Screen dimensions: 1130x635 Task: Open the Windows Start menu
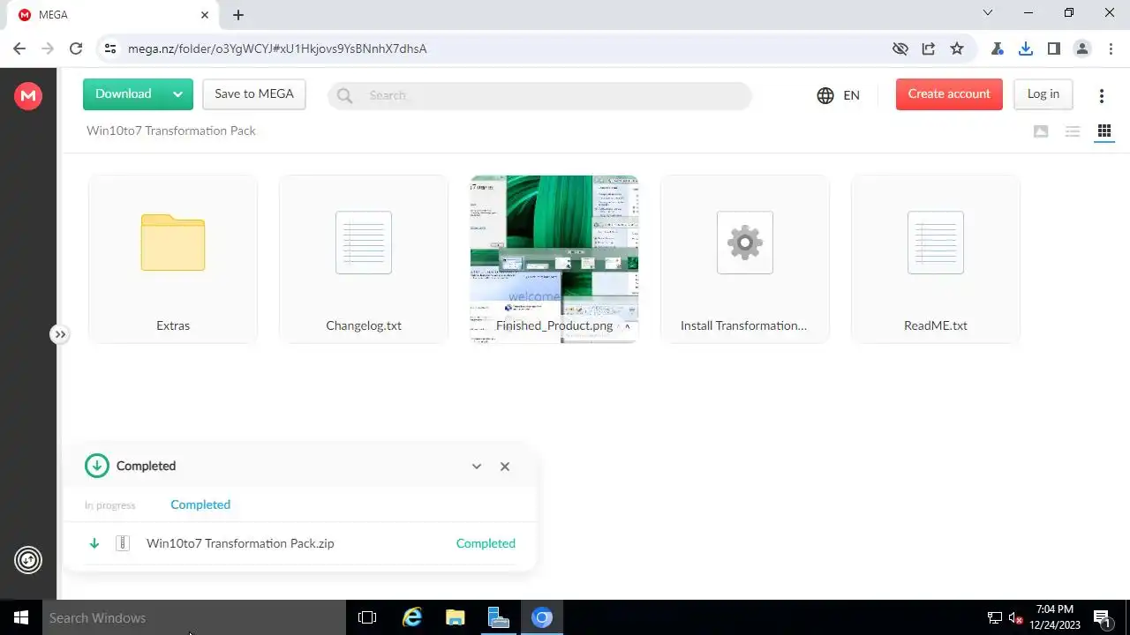point(21,617)
